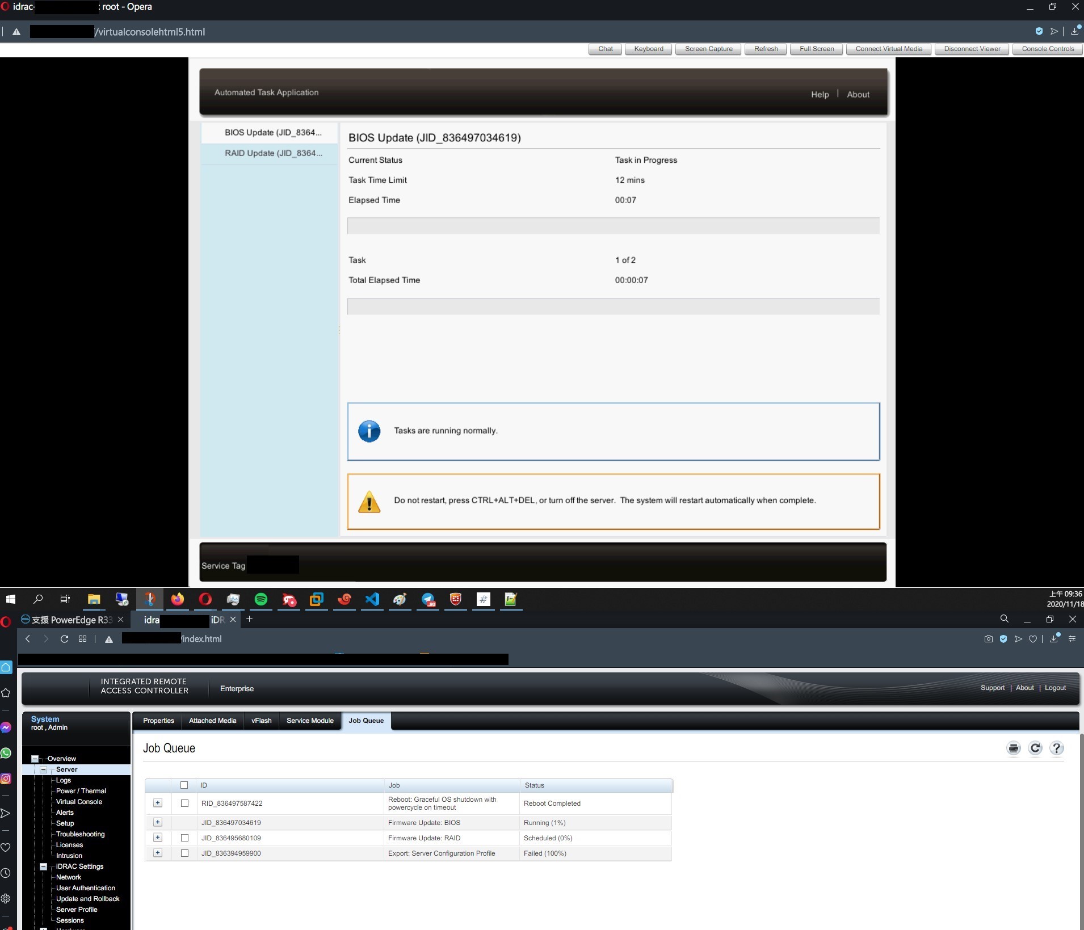
Task: Switch to the Dell PowerEdge support browser tab
Action: (x=72, y=620)
